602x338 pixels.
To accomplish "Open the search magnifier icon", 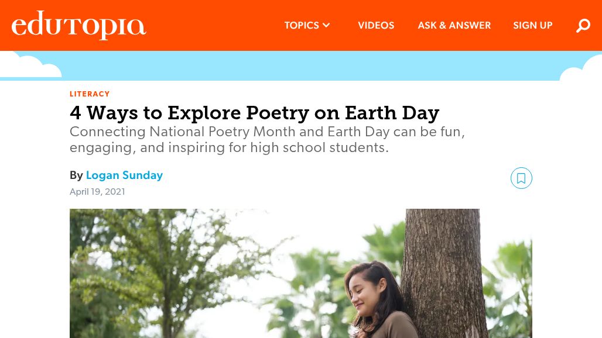I will pos(583,26).
